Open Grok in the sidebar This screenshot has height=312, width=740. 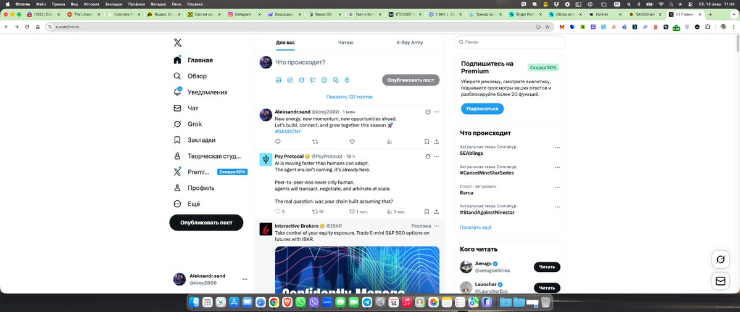pyautogui.click(x=188, y=124)
